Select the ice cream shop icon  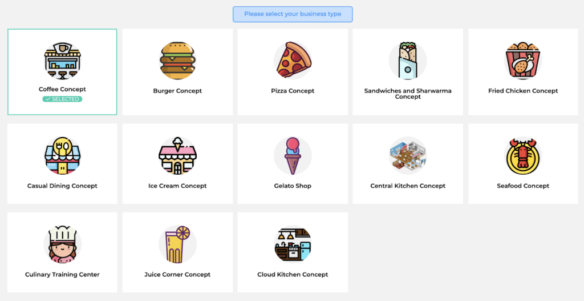tap(178, 155)
